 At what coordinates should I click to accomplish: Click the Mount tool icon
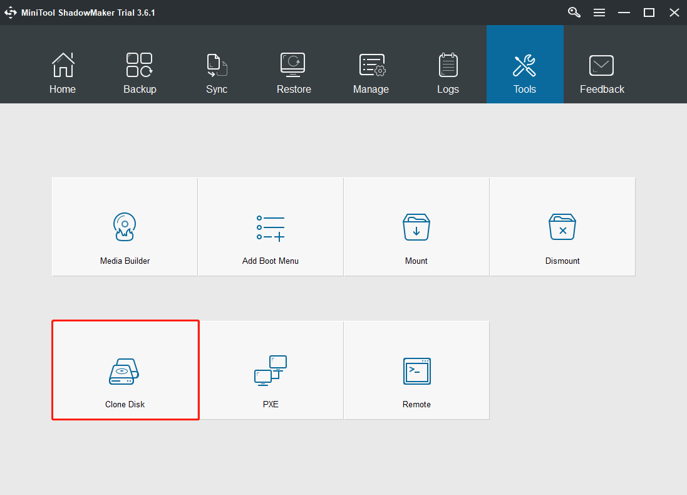tap(416, 227)
